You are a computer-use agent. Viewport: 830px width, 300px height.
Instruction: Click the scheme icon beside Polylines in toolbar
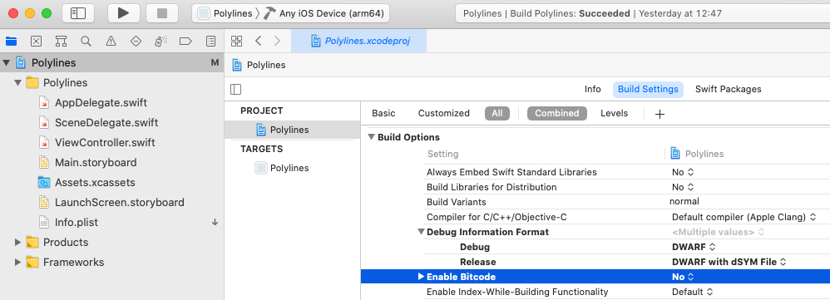[203, 14]
